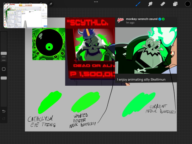Select the Brush paint tool

(138, 4)
